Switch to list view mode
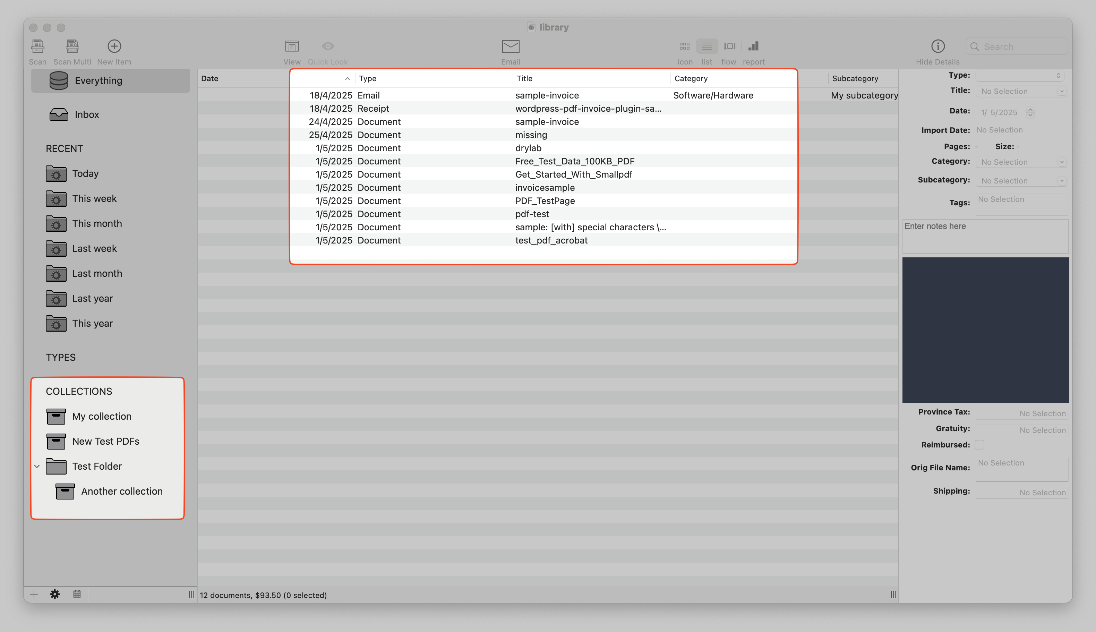The image size is (1096, 632). click(x=707, y=46)
